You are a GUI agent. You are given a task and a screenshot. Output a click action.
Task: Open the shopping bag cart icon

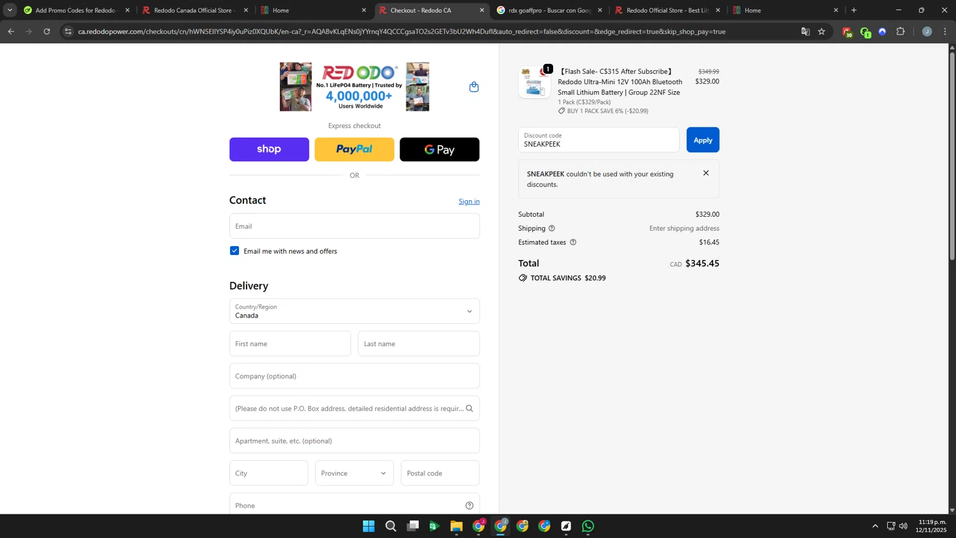(474, 87)
